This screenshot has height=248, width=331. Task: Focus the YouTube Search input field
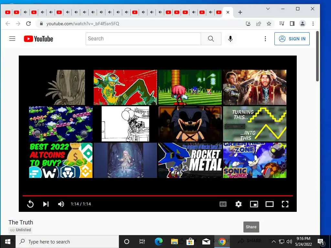(x=143, y=39)
